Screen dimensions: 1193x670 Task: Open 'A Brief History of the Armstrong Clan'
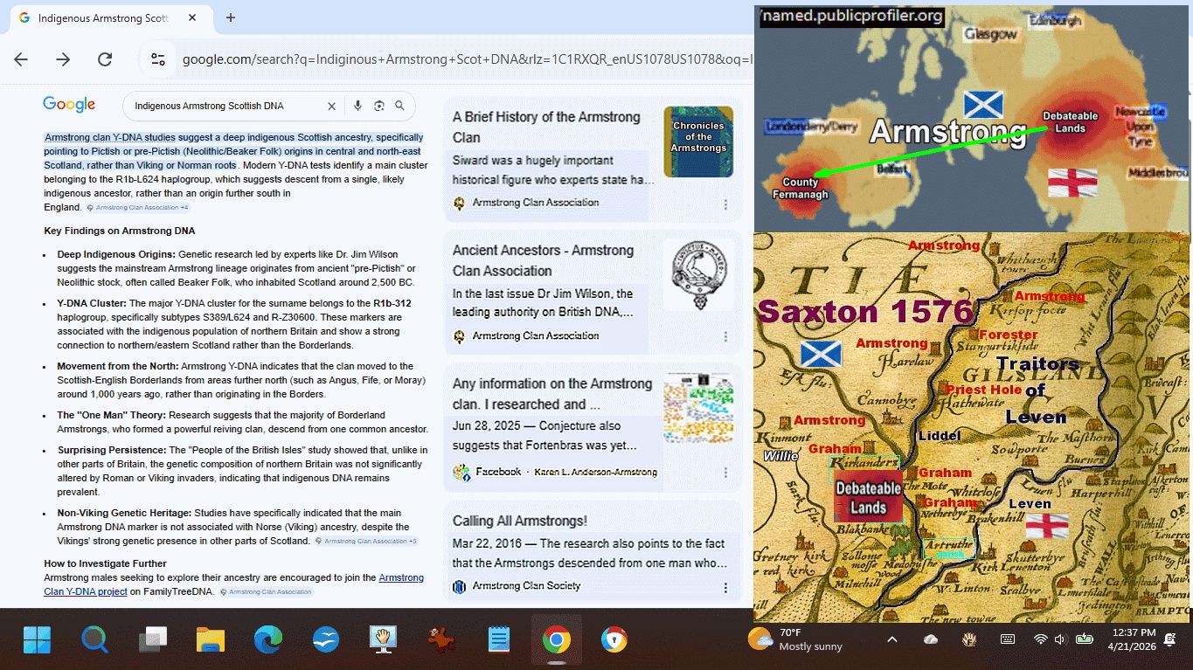coord(546,127)
